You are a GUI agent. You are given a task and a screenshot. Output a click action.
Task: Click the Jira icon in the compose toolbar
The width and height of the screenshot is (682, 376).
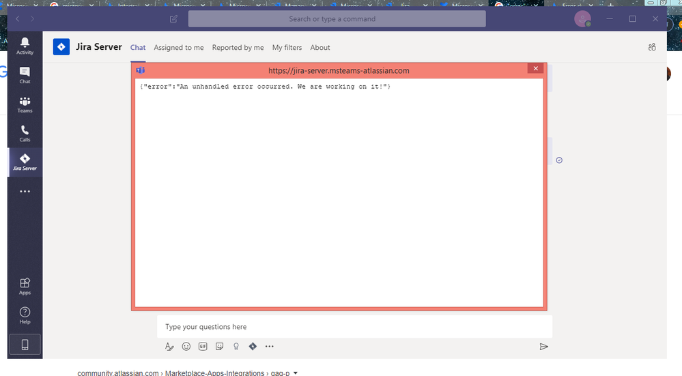click(x=253, y=347)
